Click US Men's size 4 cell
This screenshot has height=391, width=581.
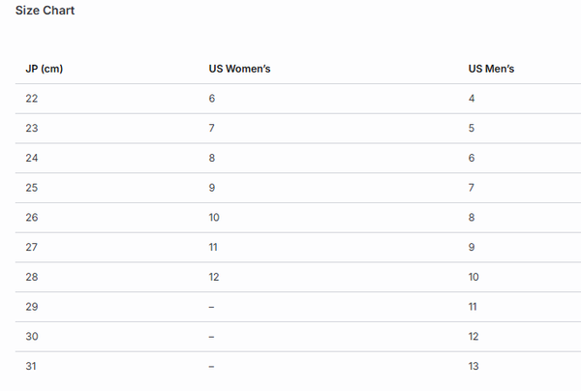coord(472,99)
